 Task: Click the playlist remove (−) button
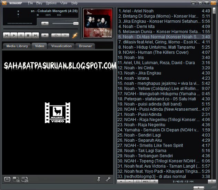point(129,181)
